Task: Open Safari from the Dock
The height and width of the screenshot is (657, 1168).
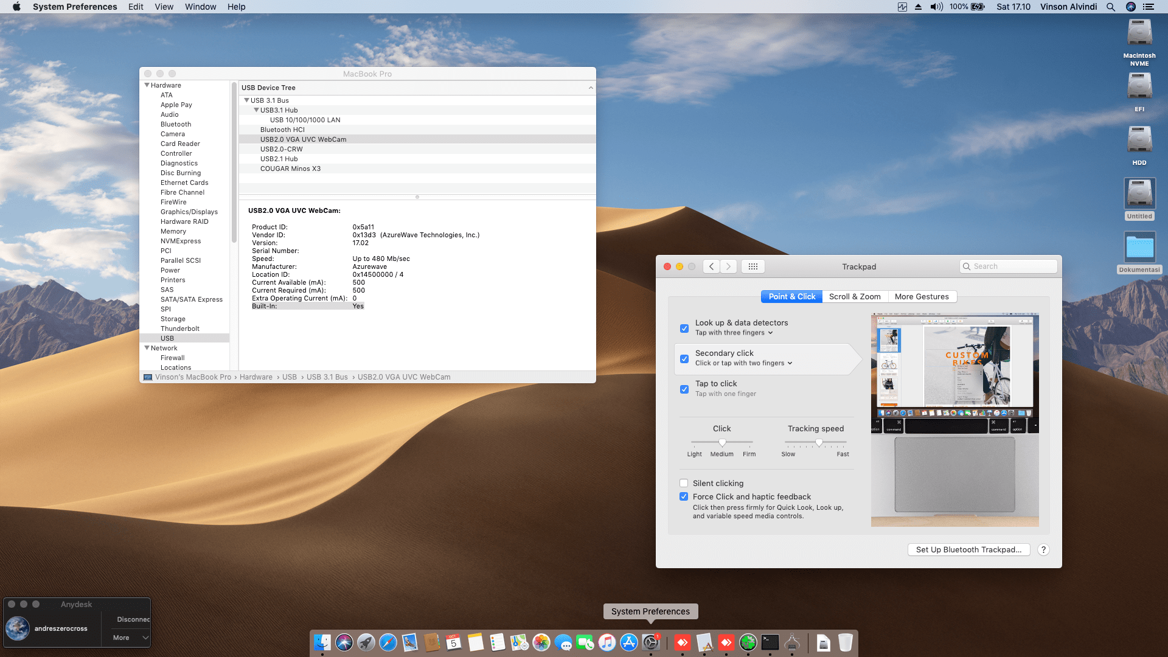Action: 388,642
